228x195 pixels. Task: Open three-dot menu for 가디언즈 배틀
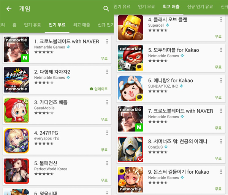point(107,102)
